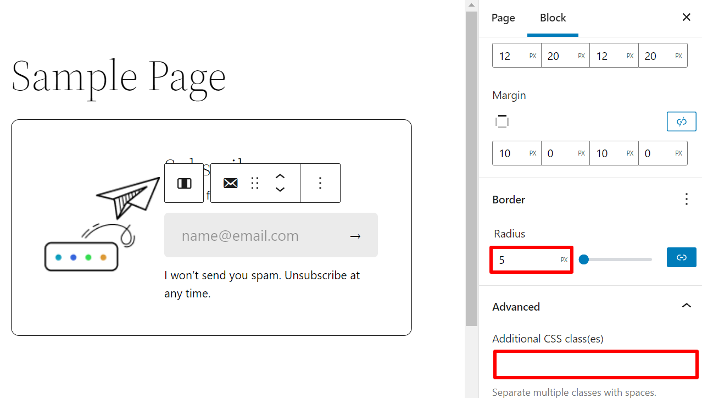
Task: Collapse the Advanced section
Action: point(686,306)
